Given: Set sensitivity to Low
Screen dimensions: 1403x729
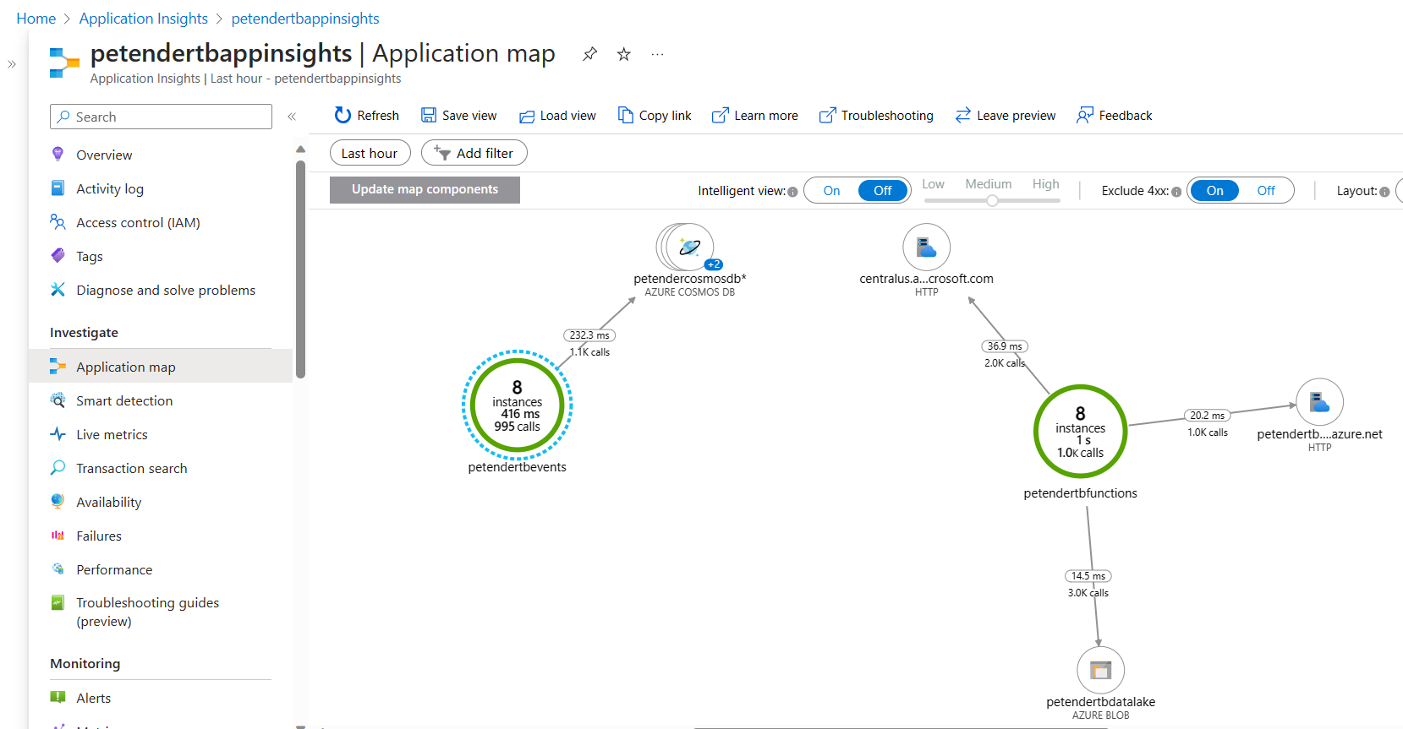Looking at the screenshot, I should [x=933, y=184].
